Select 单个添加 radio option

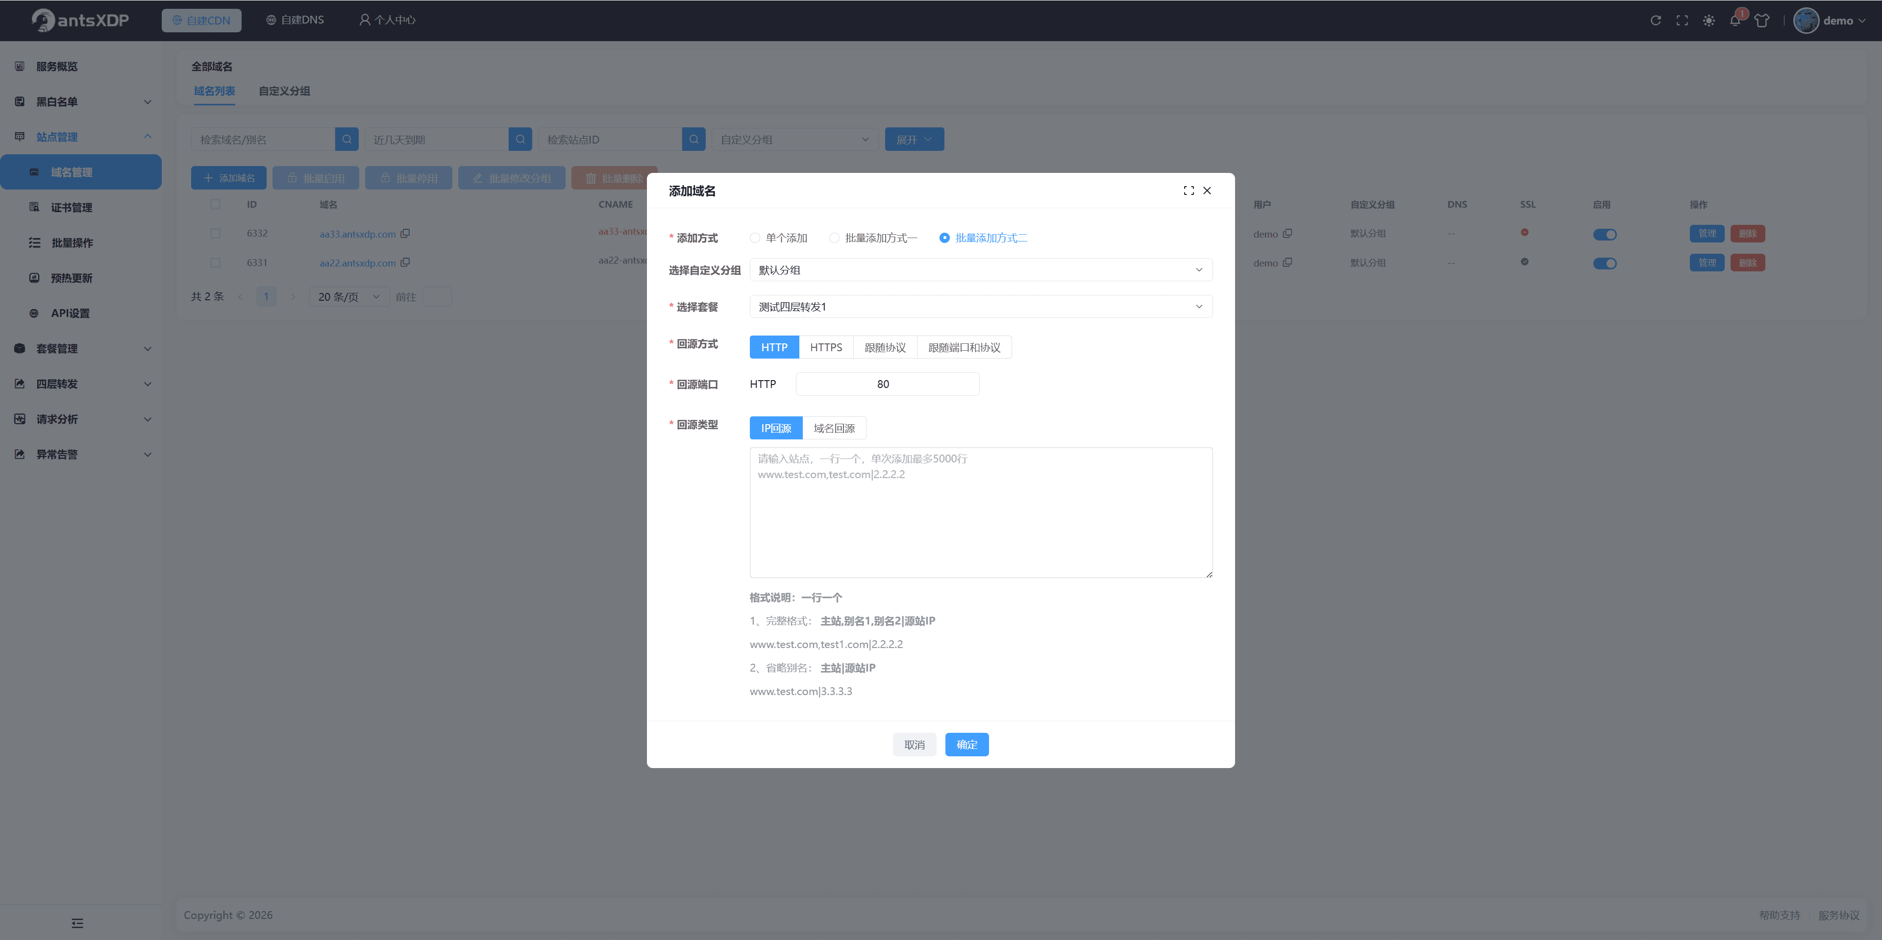(x=778, y=238)
